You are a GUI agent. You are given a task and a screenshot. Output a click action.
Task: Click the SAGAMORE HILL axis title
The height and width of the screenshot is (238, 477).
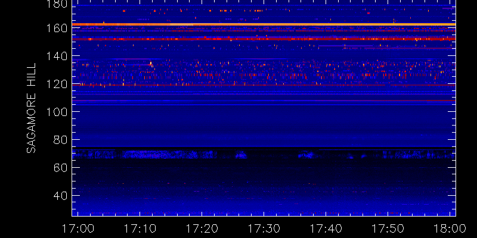[x=31, y=108]
